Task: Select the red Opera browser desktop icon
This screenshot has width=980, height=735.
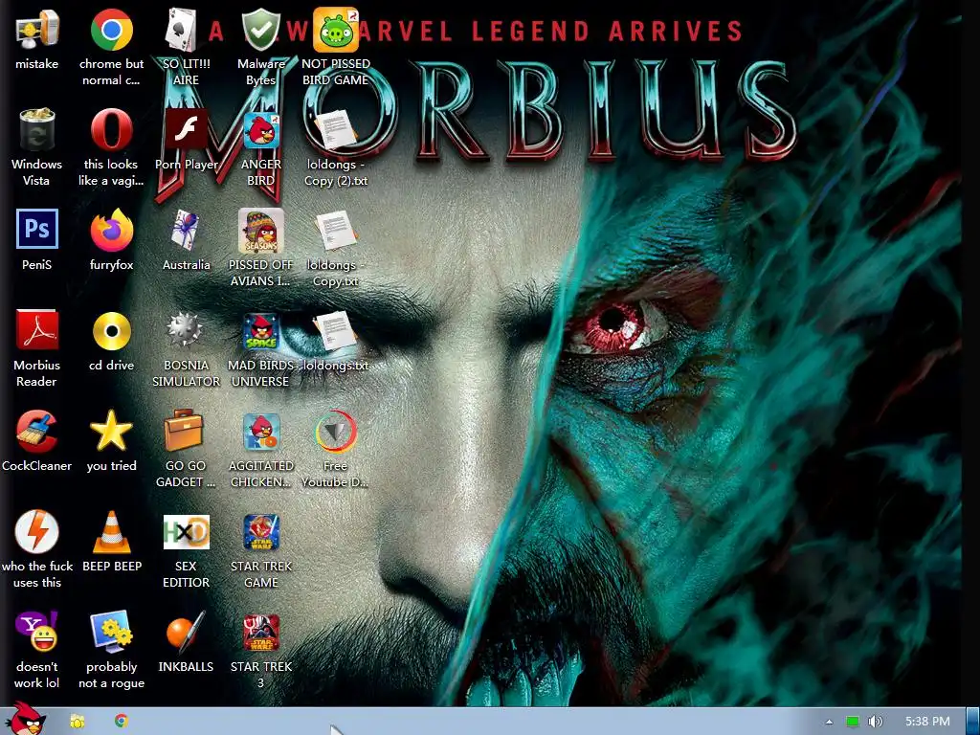Action: click(x=111, y=130)
